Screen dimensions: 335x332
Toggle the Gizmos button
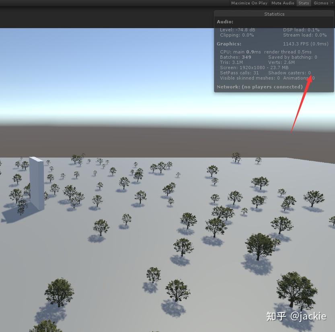tap(321, 3)
